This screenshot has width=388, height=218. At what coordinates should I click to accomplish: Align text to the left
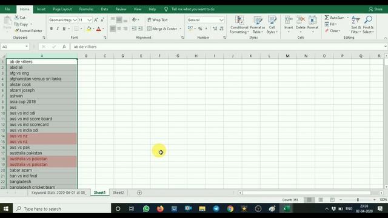(113, 28)
